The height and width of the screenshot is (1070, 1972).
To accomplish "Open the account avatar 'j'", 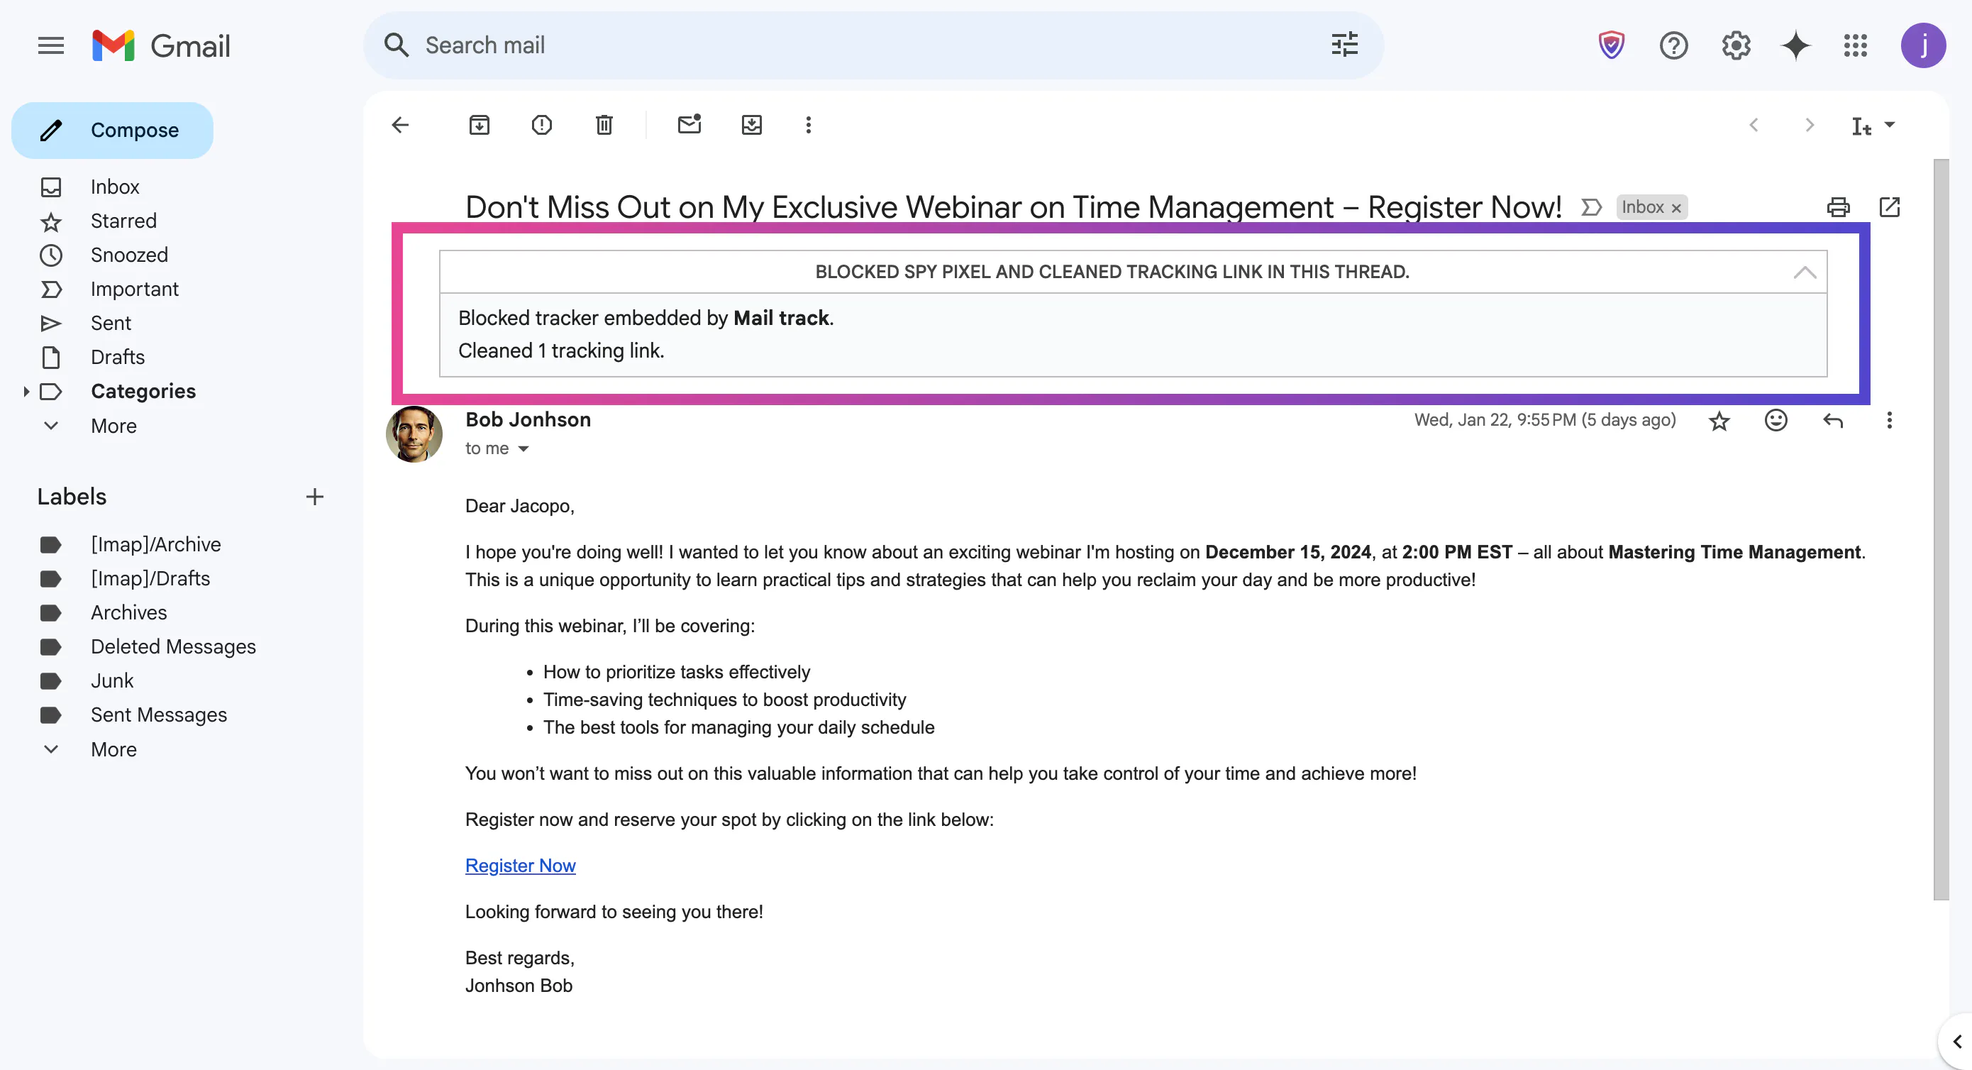I will (1923, 45).
